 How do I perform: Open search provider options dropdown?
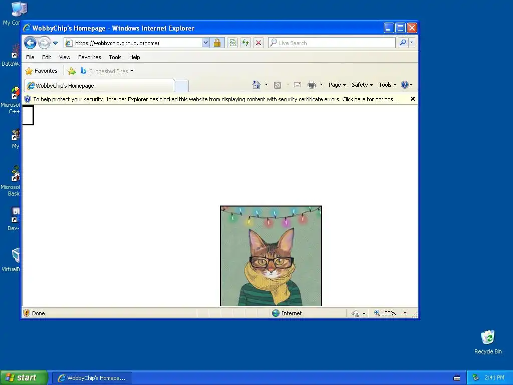412,43
